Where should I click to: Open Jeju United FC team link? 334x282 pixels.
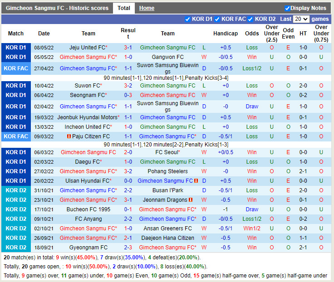[x=87, y=48]
